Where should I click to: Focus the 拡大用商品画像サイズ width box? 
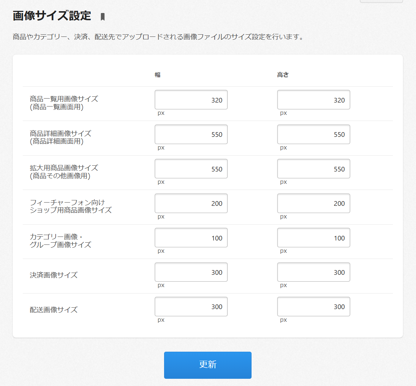pyautogui.click(x=191, y=169)
